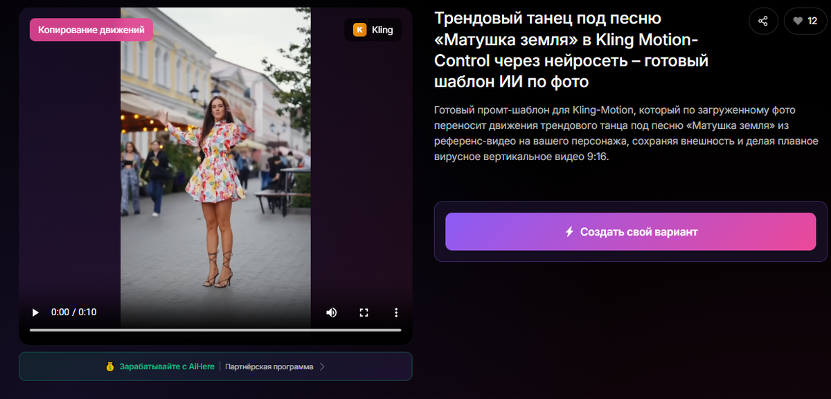
Task: Click the share icon button
Action: click(x=763, y=21)
